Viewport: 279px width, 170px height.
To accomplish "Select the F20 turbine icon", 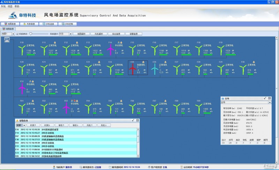I will point(22,69).
